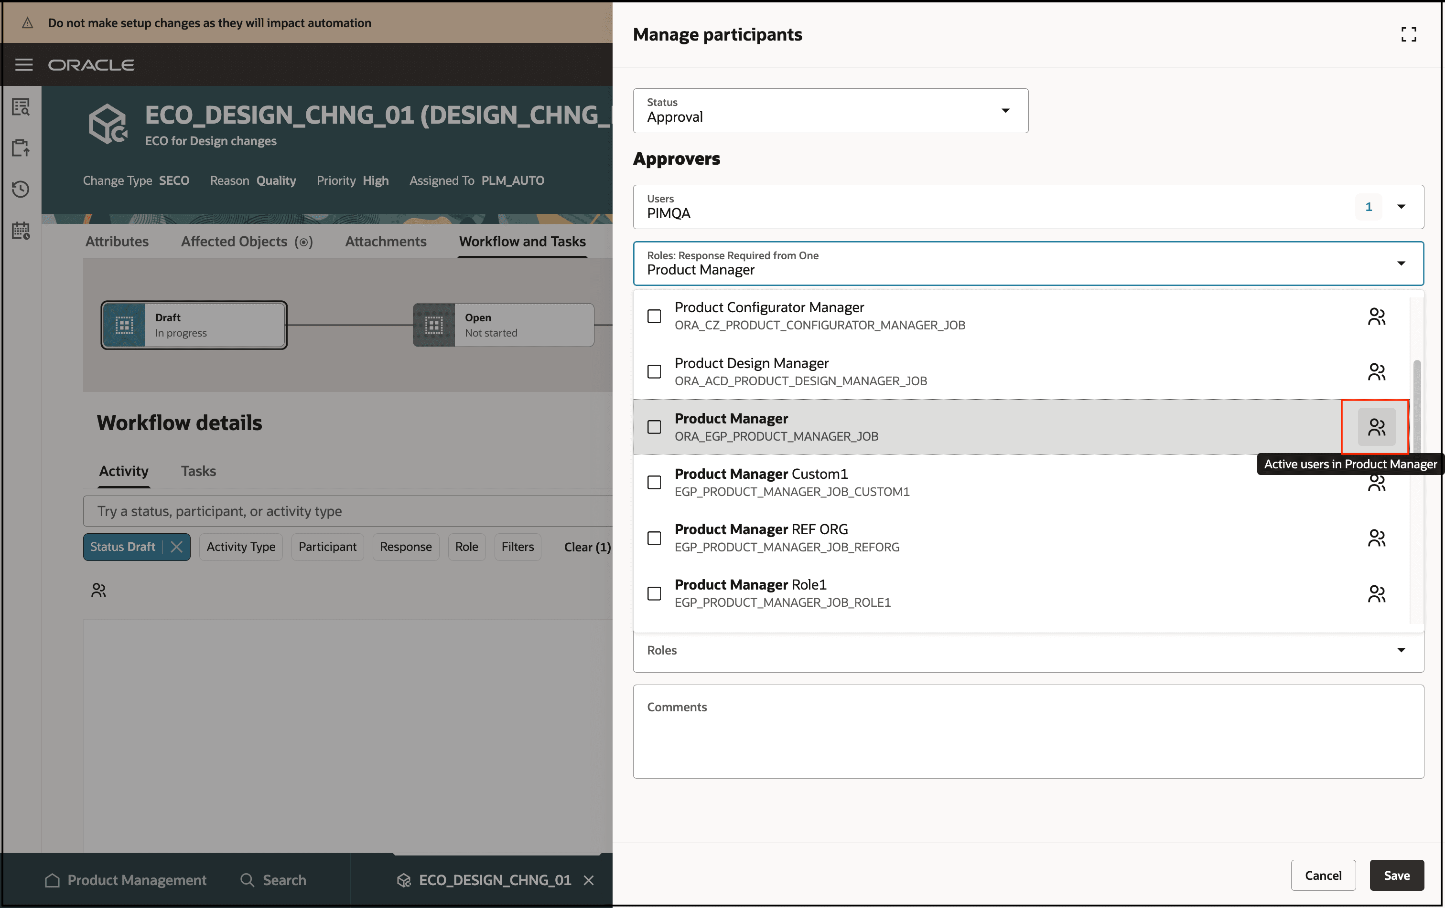Close the ECO_DESIGN_CHNG_01 bottom tab
Image resolution: width=1445 pixels, height=908 pixels.
pos(589,880)
